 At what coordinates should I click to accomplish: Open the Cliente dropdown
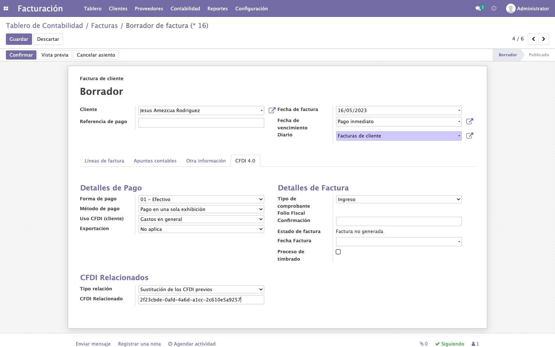point(201,110)
